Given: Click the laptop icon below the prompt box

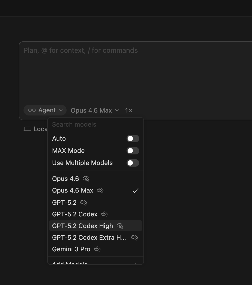Looking at the screenshot, I should click(27, 129).
